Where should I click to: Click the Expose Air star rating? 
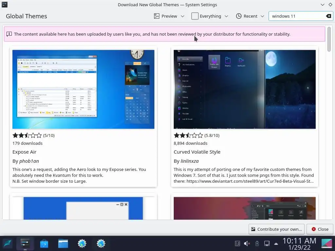[x=27, y=135]
